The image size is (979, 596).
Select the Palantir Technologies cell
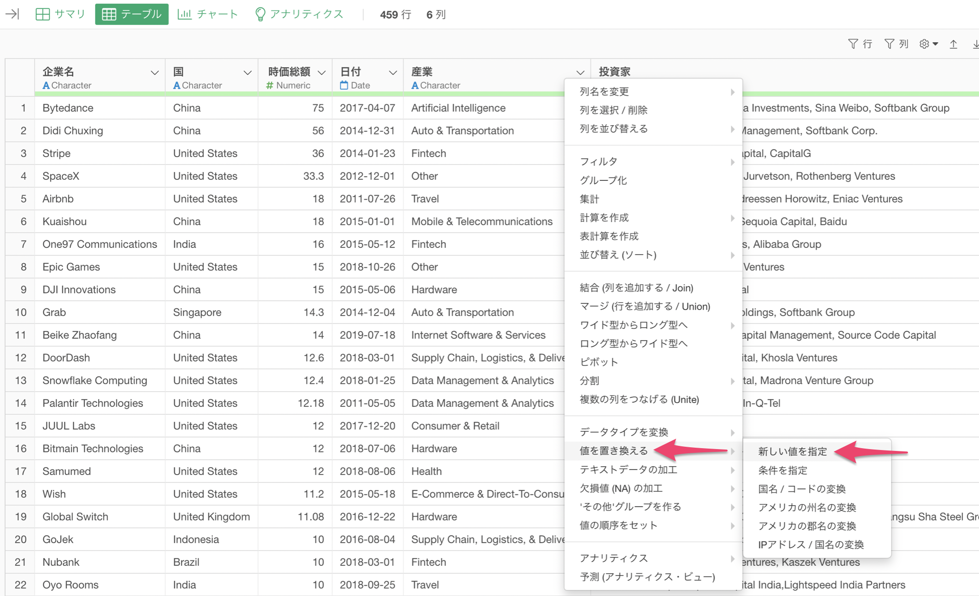100,403
